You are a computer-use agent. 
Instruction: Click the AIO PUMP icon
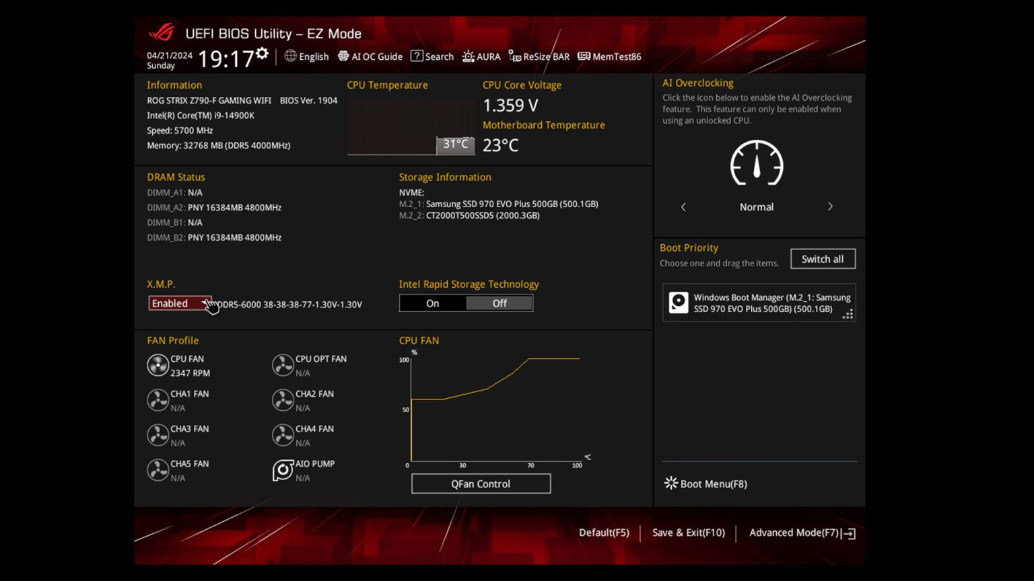(x=283, y=470)
